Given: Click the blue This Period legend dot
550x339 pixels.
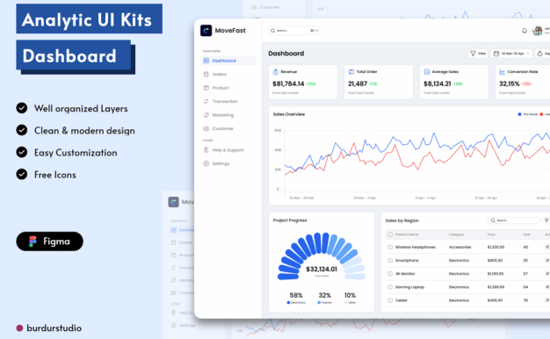Looking at the screenshot, I should [519, 114].
